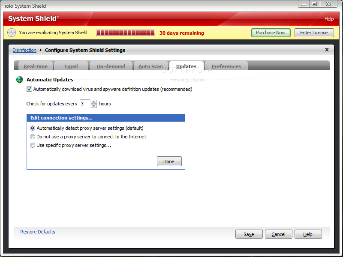Click the Configure System Shield Settings title

click(x=85, y=50)
